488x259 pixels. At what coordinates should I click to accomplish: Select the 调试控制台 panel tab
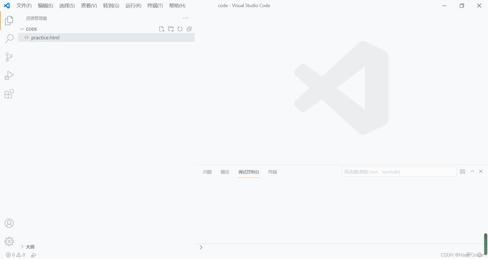tap(249, 172)
